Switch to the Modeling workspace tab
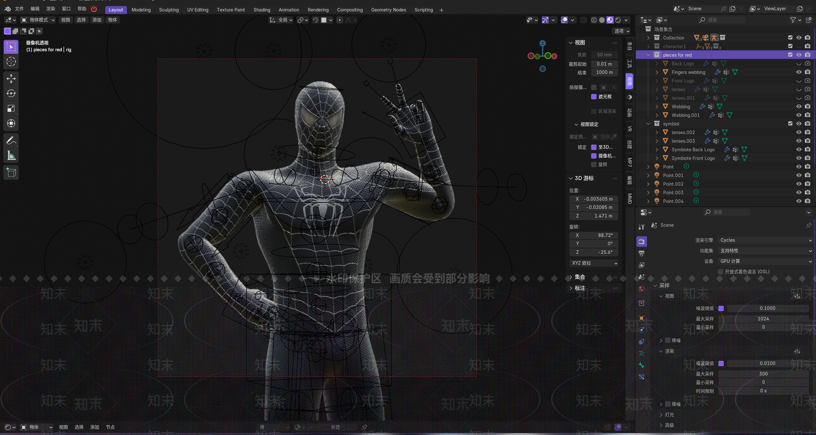Viewport: 816px width, 435px height. [141, 10]
